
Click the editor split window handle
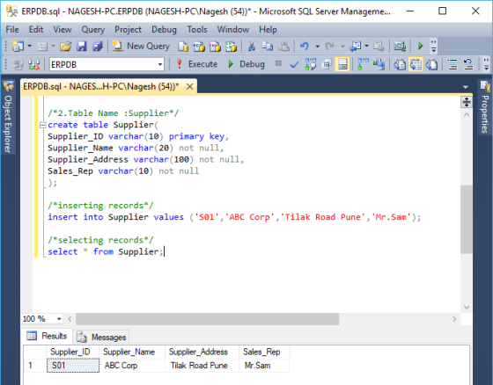pyautogui.click(x=467, y=102)
